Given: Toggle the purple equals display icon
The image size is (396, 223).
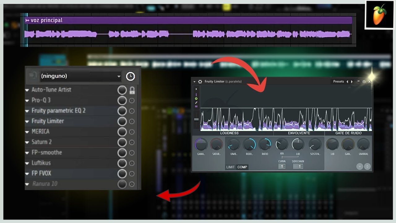Looking at the screenshot, I should click(196, 106).
